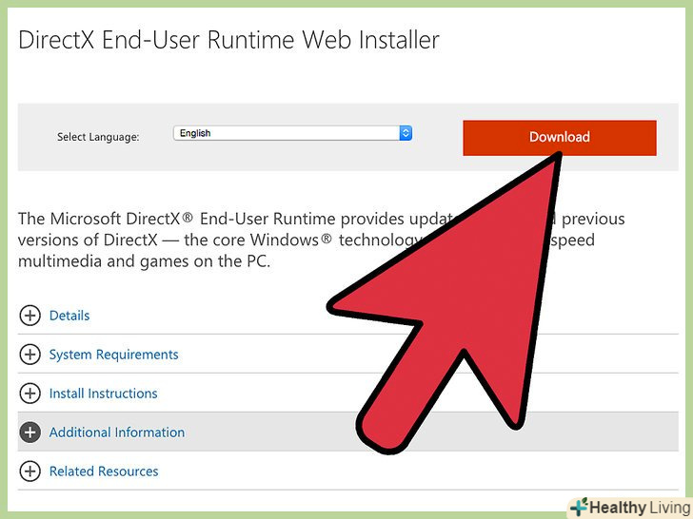
Task: Click the 'multimedia and games on the PC.' text
Action: 144,261
